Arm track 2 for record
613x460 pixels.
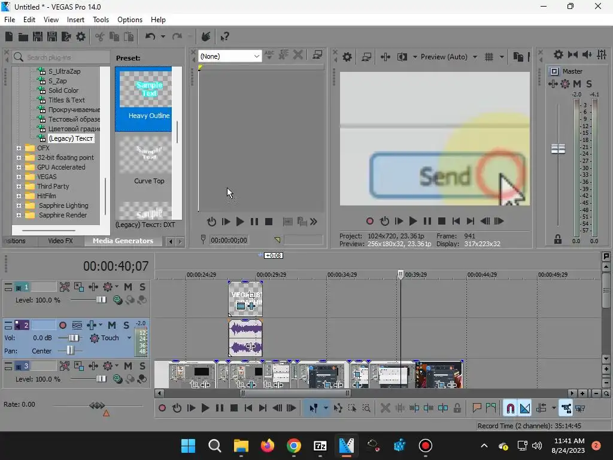coord(62,325)
